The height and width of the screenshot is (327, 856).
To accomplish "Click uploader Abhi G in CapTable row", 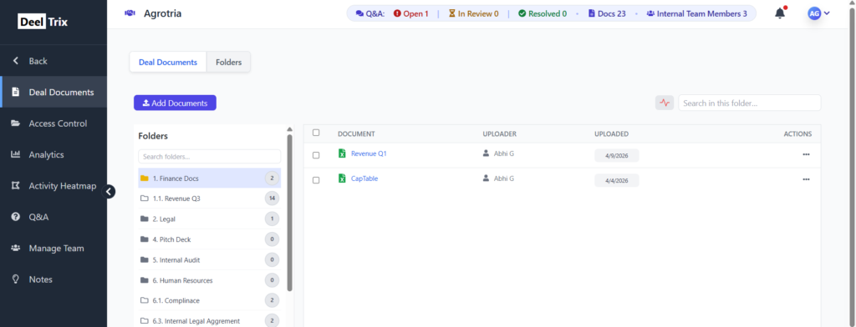I will pyautogui.click(x=498, y=179).
